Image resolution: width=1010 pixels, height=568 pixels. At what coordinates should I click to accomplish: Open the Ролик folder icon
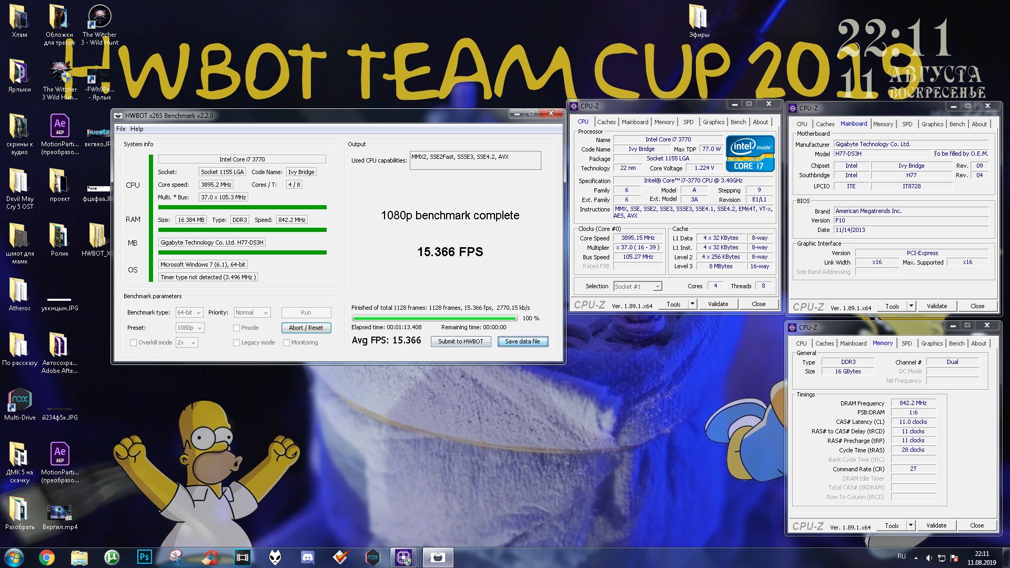pyautogui.click(x=59, y=240)
